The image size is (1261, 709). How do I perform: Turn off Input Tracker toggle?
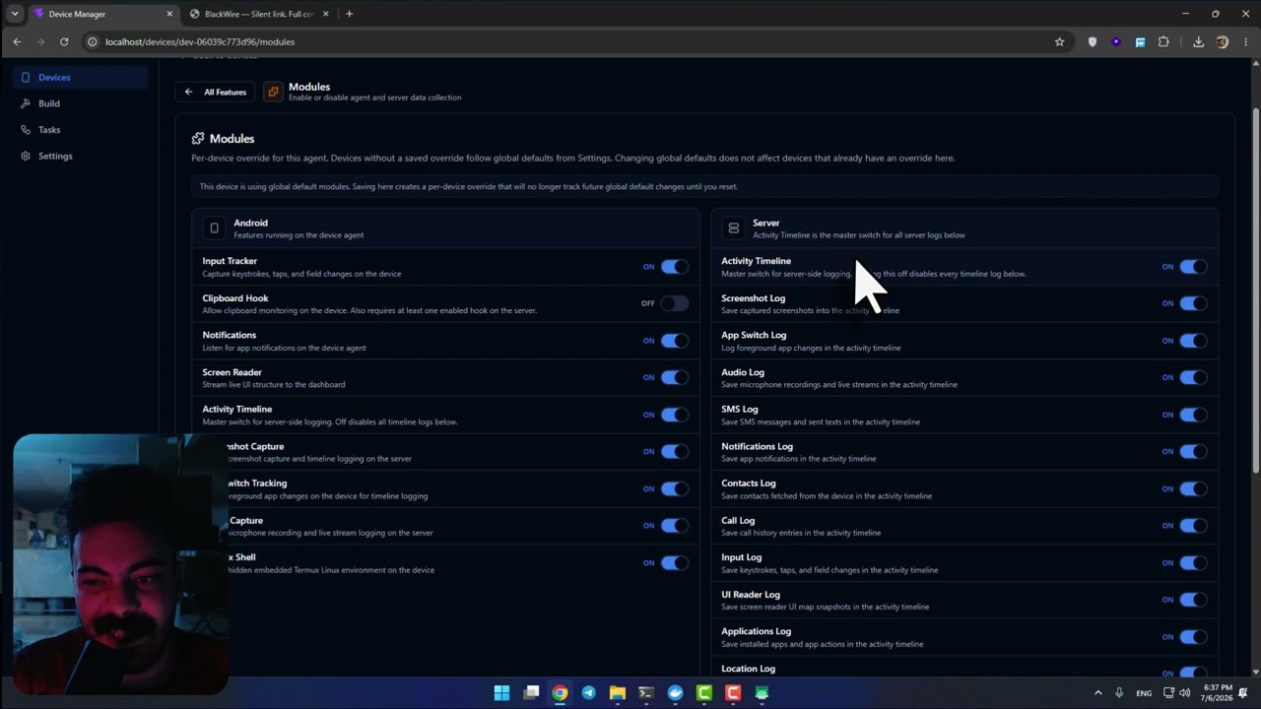coord(674,267)
